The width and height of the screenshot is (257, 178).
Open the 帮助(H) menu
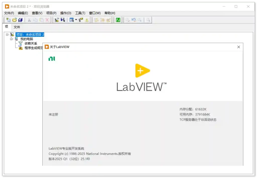[x=110, y=13]
